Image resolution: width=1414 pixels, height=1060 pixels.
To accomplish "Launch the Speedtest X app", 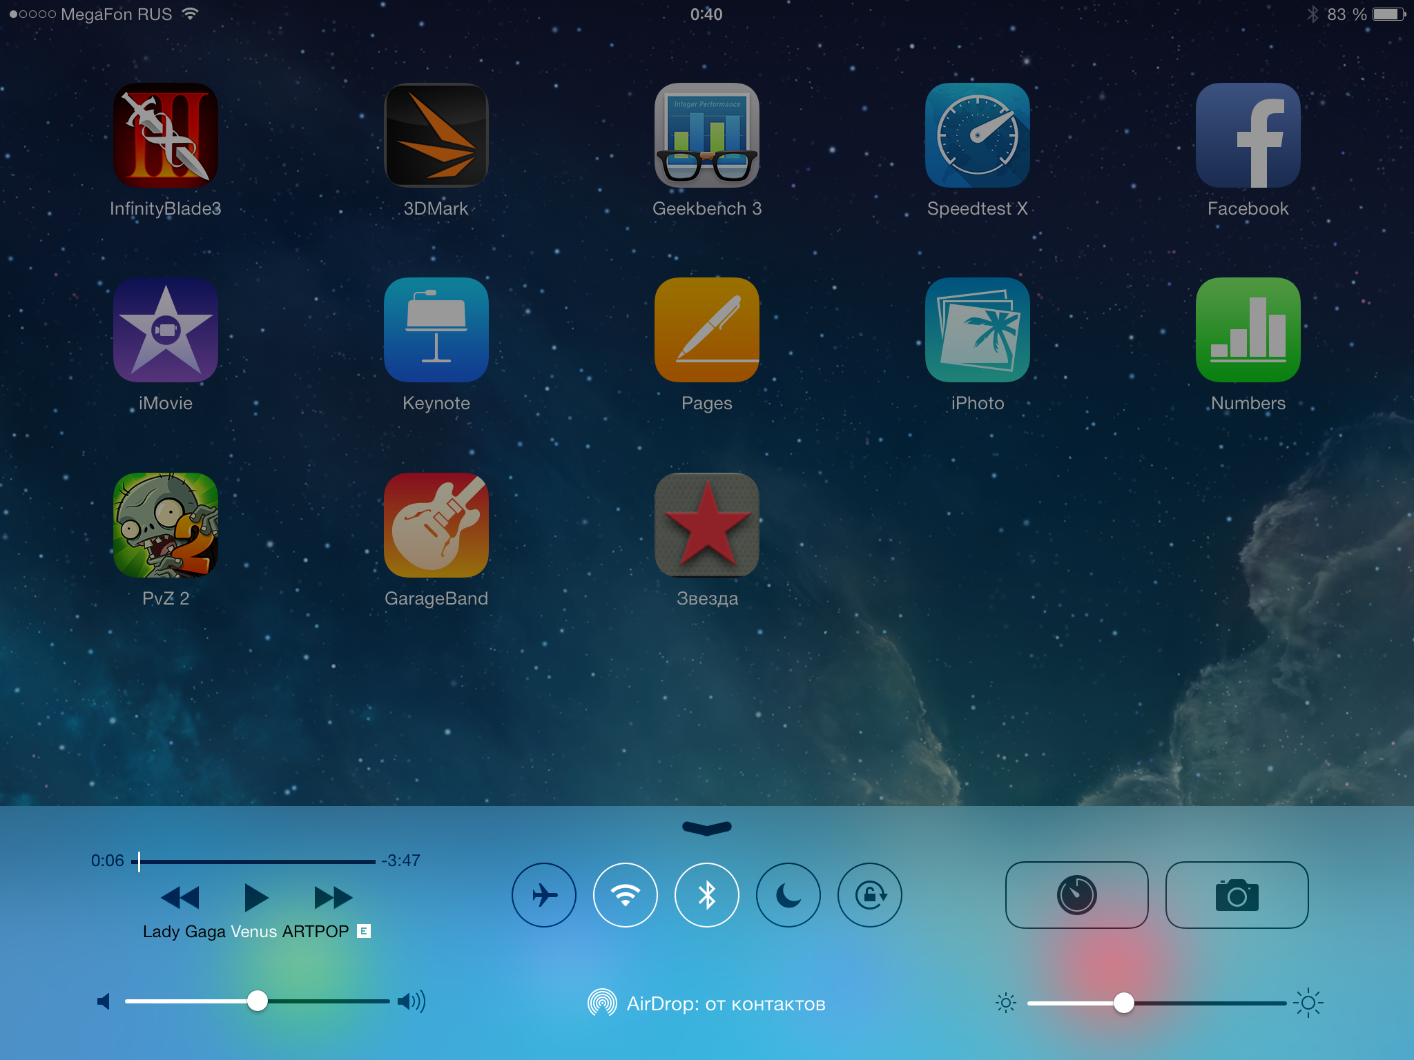I will pyautogui.click(x=978, y=135).
